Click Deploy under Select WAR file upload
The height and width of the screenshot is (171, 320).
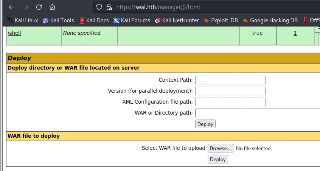(218, 159)
